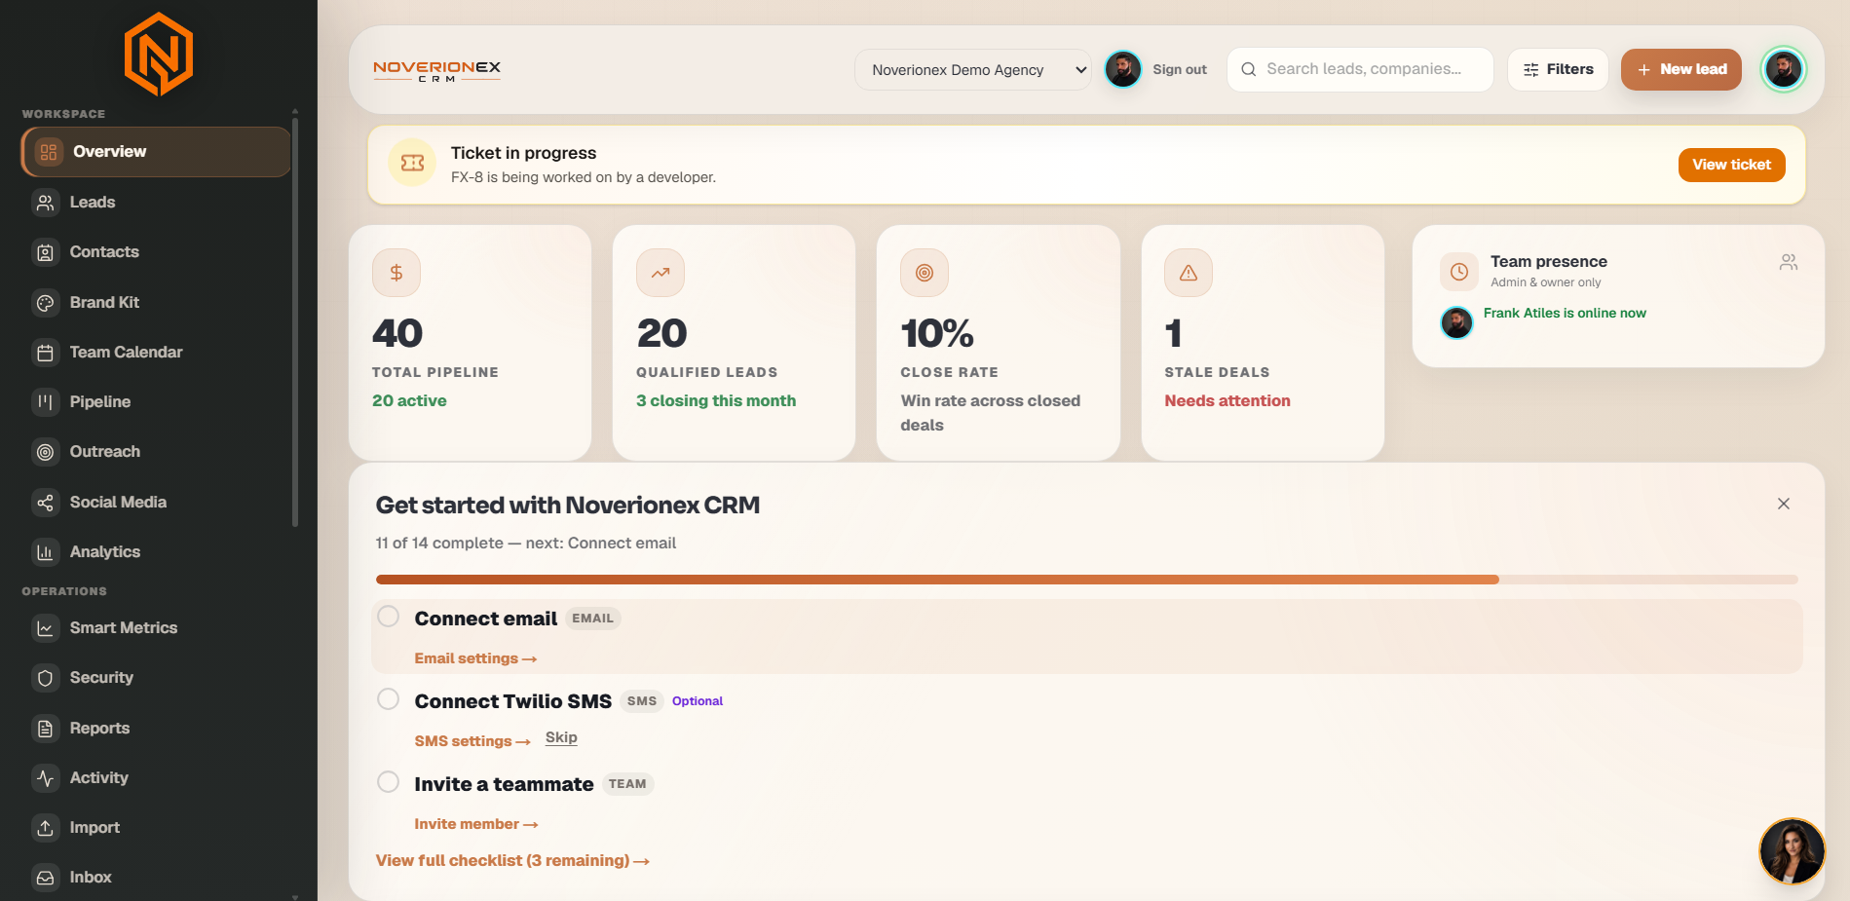Tick the Invite a teammate circle

click(x=388, y=782)
